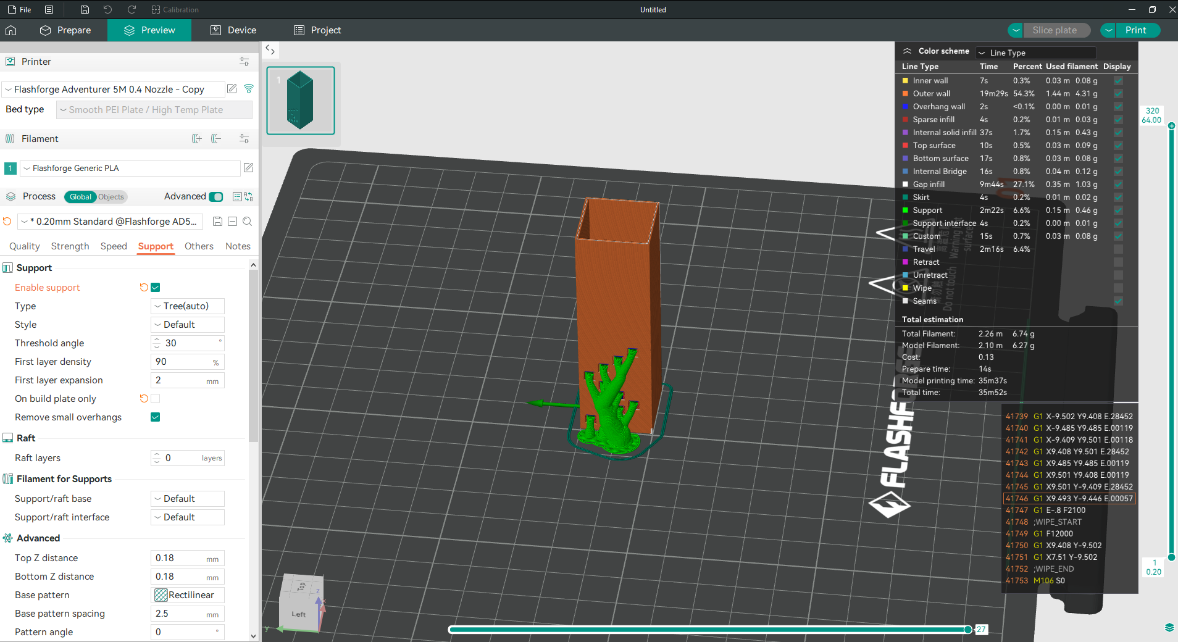Toggle the Advanced mode switch
This screenshot has width=1178, height=642.
click(x=216, y=197)
